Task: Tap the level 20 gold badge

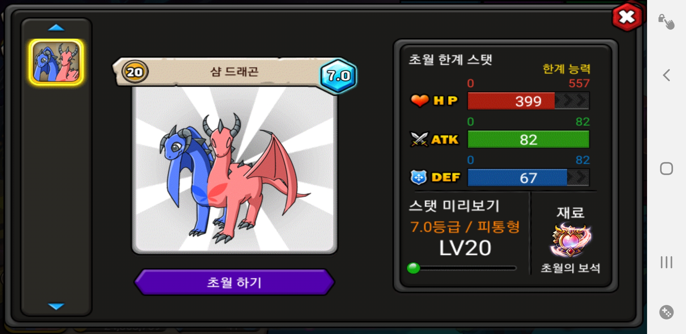Action: [x=135, y=72]
